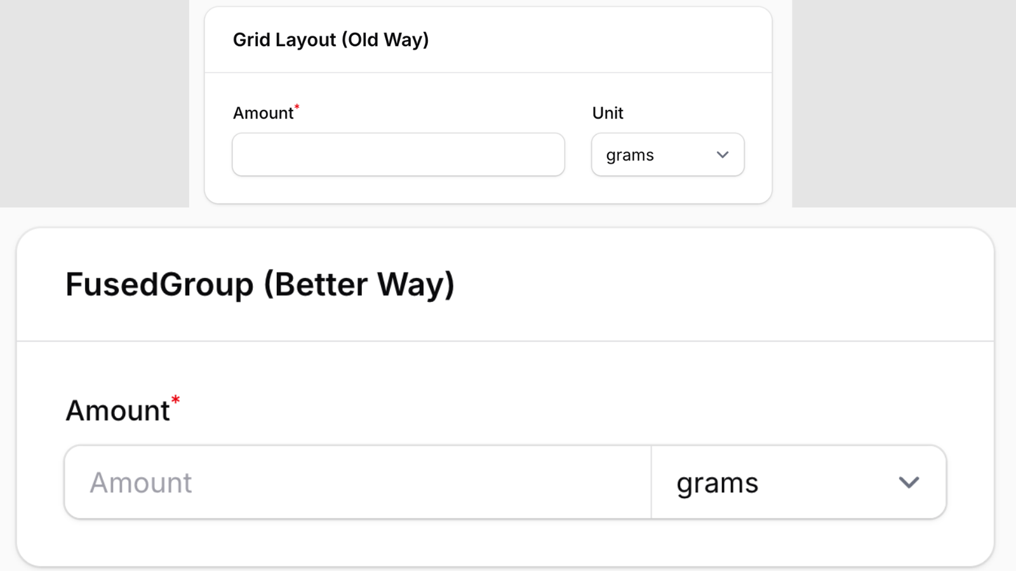Click the red asterisk next to Amount label

click(x=297, y=108)
